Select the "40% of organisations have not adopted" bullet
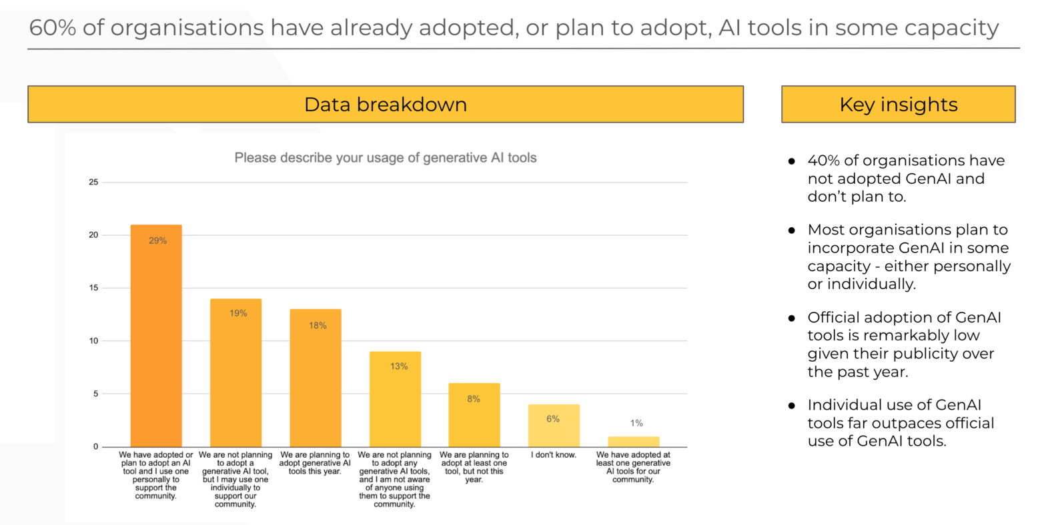The height and width of the screenshot is (525, 1046). coord(905,179)
